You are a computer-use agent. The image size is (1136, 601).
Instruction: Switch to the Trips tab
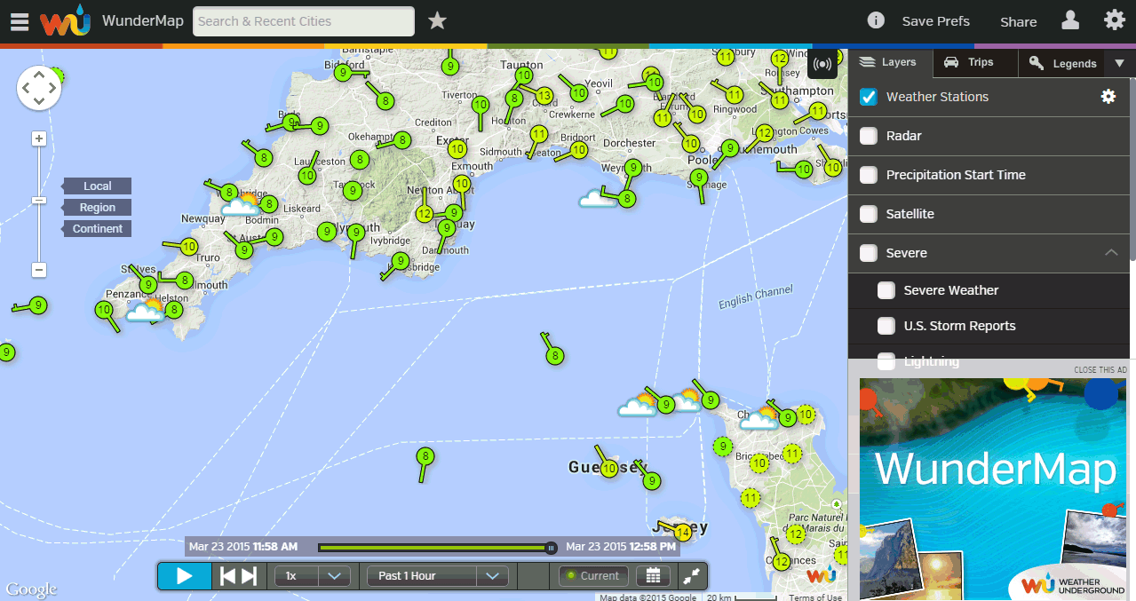pyautogui.click(x=974, y=62)
